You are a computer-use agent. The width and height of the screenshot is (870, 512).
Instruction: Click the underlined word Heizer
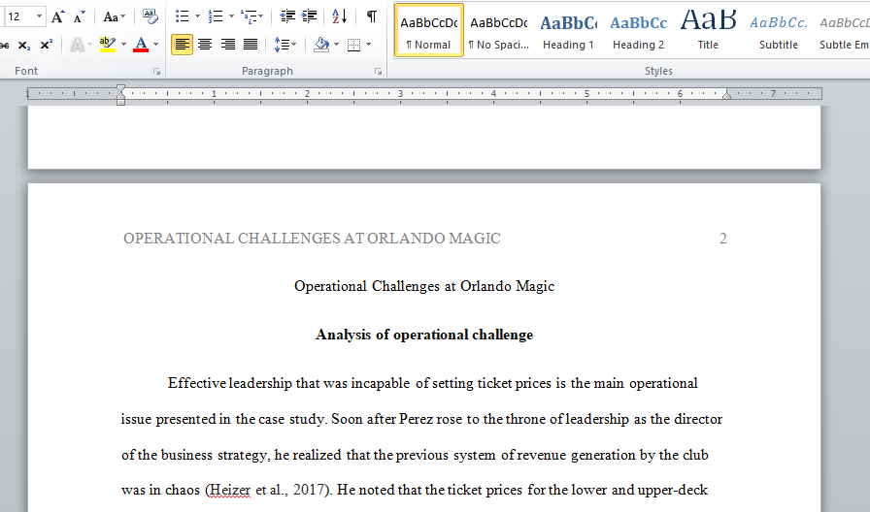231,490
